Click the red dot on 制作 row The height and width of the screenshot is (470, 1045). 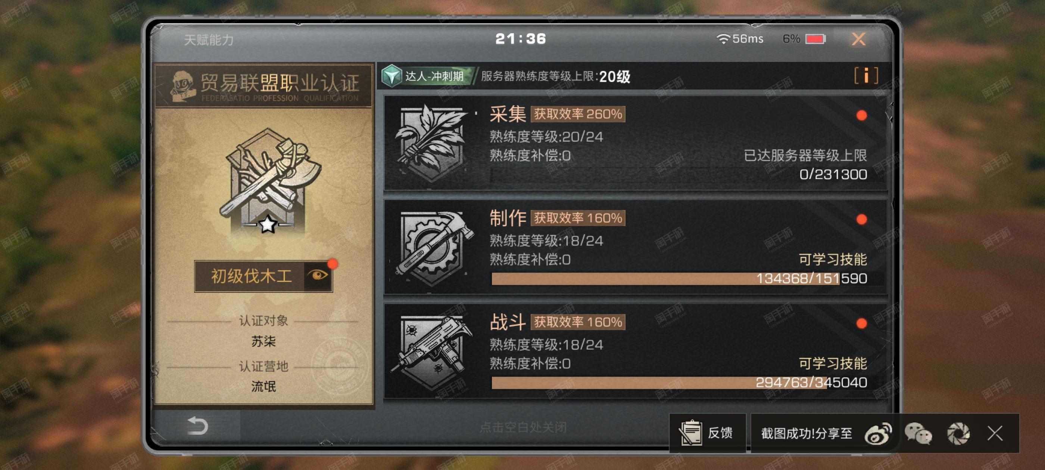(x=862, y=219)
